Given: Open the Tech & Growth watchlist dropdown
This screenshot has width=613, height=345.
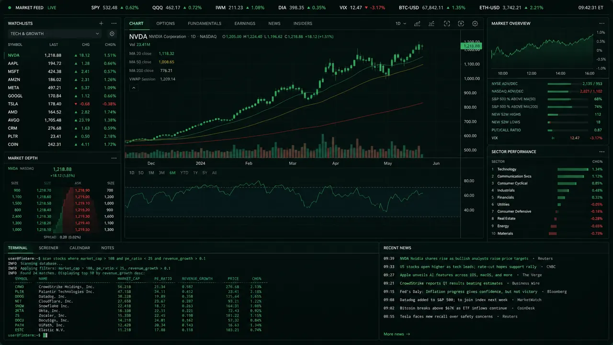Looking at the screenshot, I should point(55,34).
